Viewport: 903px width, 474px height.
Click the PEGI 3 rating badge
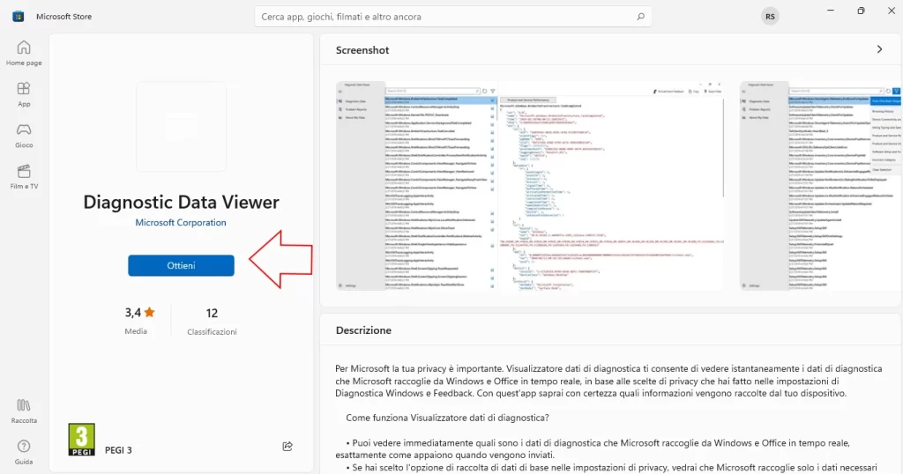[x=82, y=440]
